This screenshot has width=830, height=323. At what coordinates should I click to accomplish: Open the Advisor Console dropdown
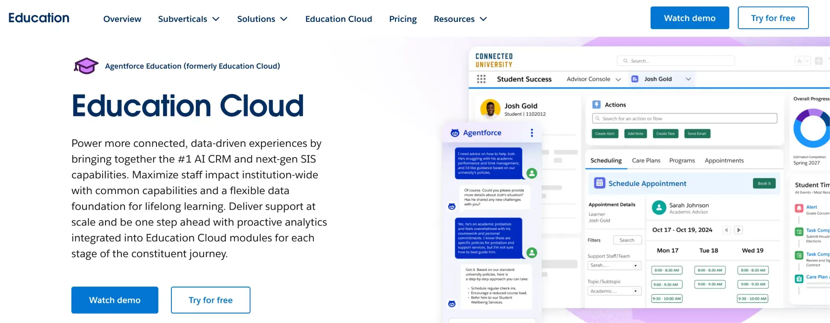594,79
